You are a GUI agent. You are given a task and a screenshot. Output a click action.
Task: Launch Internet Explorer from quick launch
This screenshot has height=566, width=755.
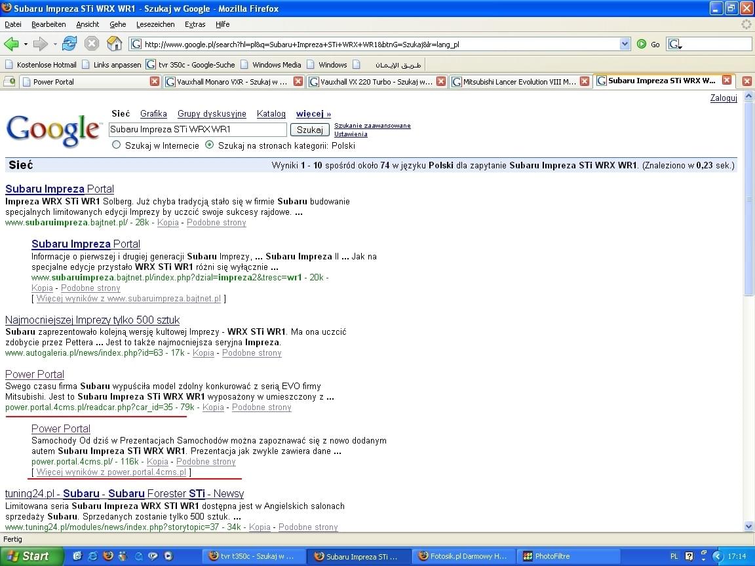93,556
